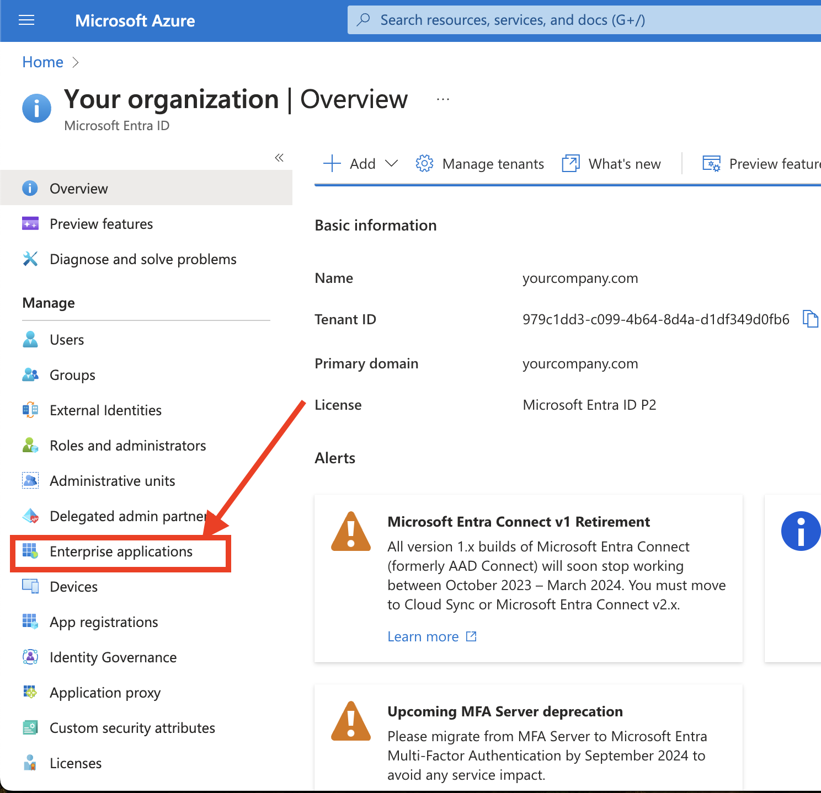This screenshot has height=793, width=821.
Task: Click the Upcoming MFA Server deprecation warning icon
Action: click(x=351, y=721)
